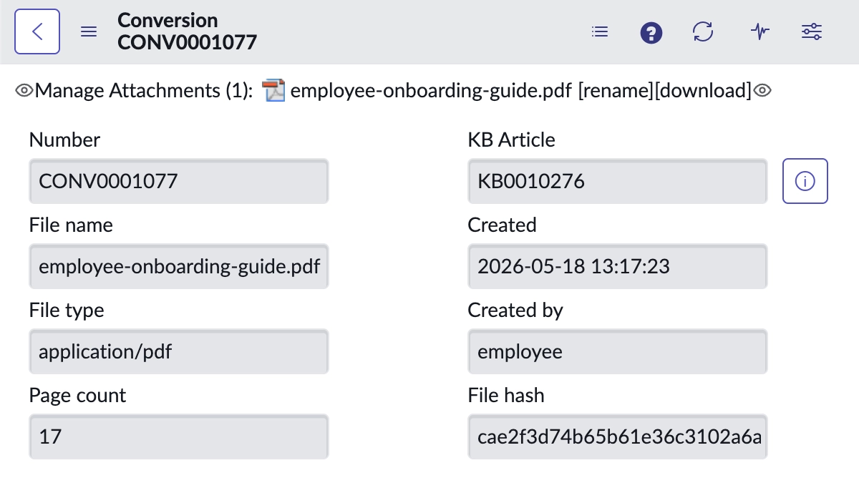
Task: Open the help question mark icon
Action: [x=651, y=32]
